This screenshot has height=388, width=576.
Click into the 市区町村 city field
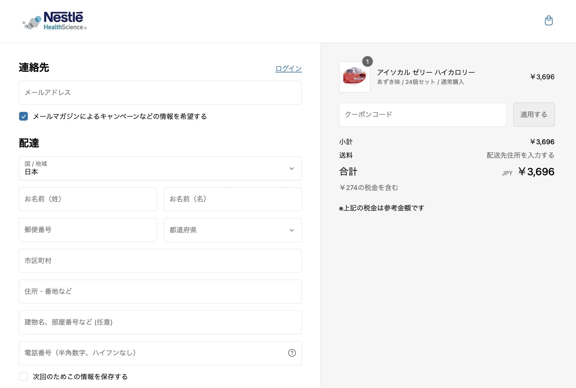coord(160,261)
